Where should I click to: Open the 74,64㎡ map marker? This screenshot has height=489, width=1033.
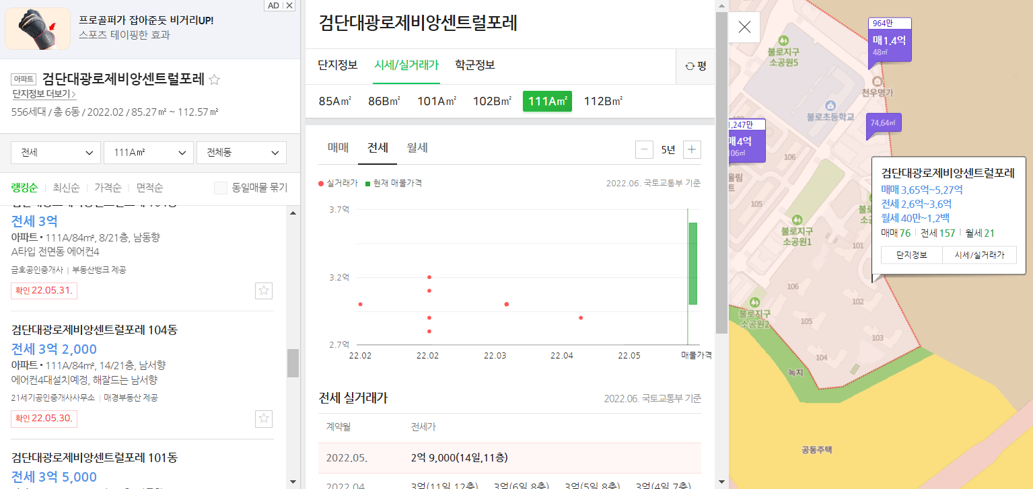883,124
